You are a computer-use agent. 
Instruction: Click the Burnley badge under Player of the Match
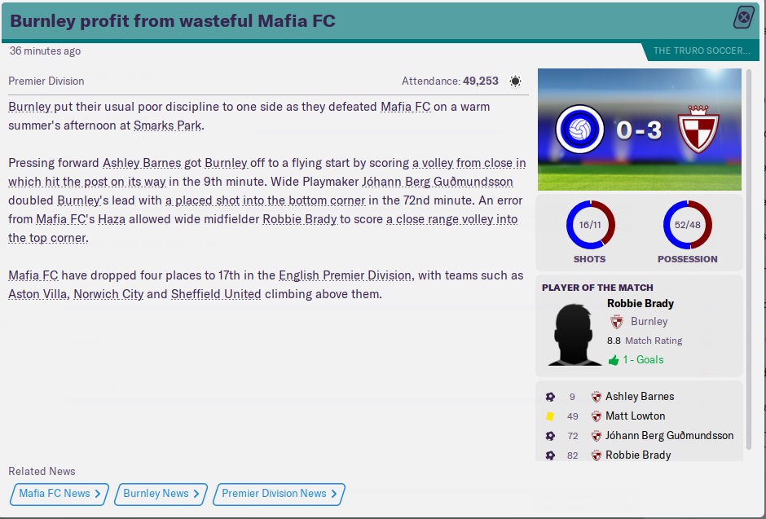617,322
